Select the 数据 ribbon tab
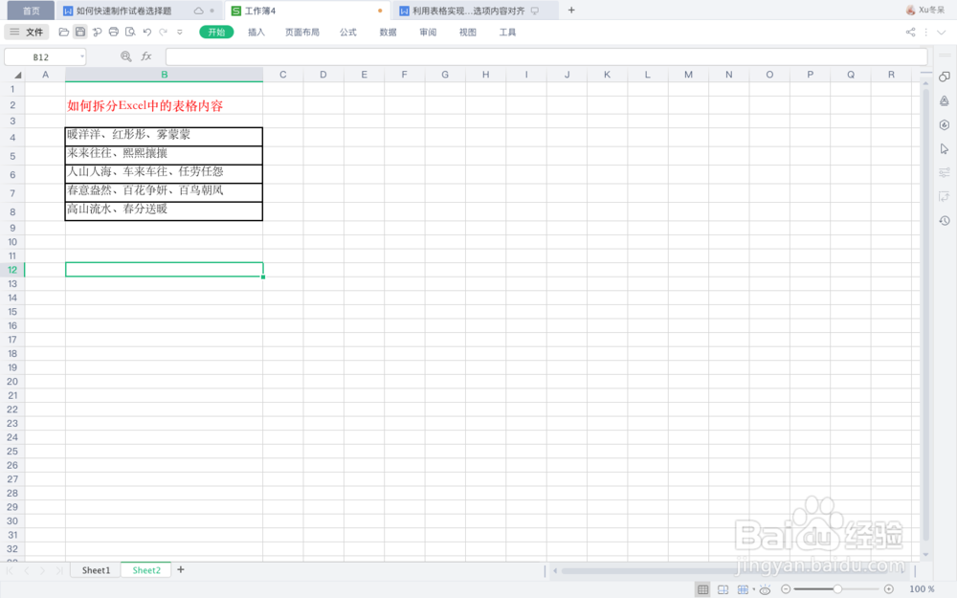Image resolution: width=957 pixels, height=598 pixels. point(389,33)
